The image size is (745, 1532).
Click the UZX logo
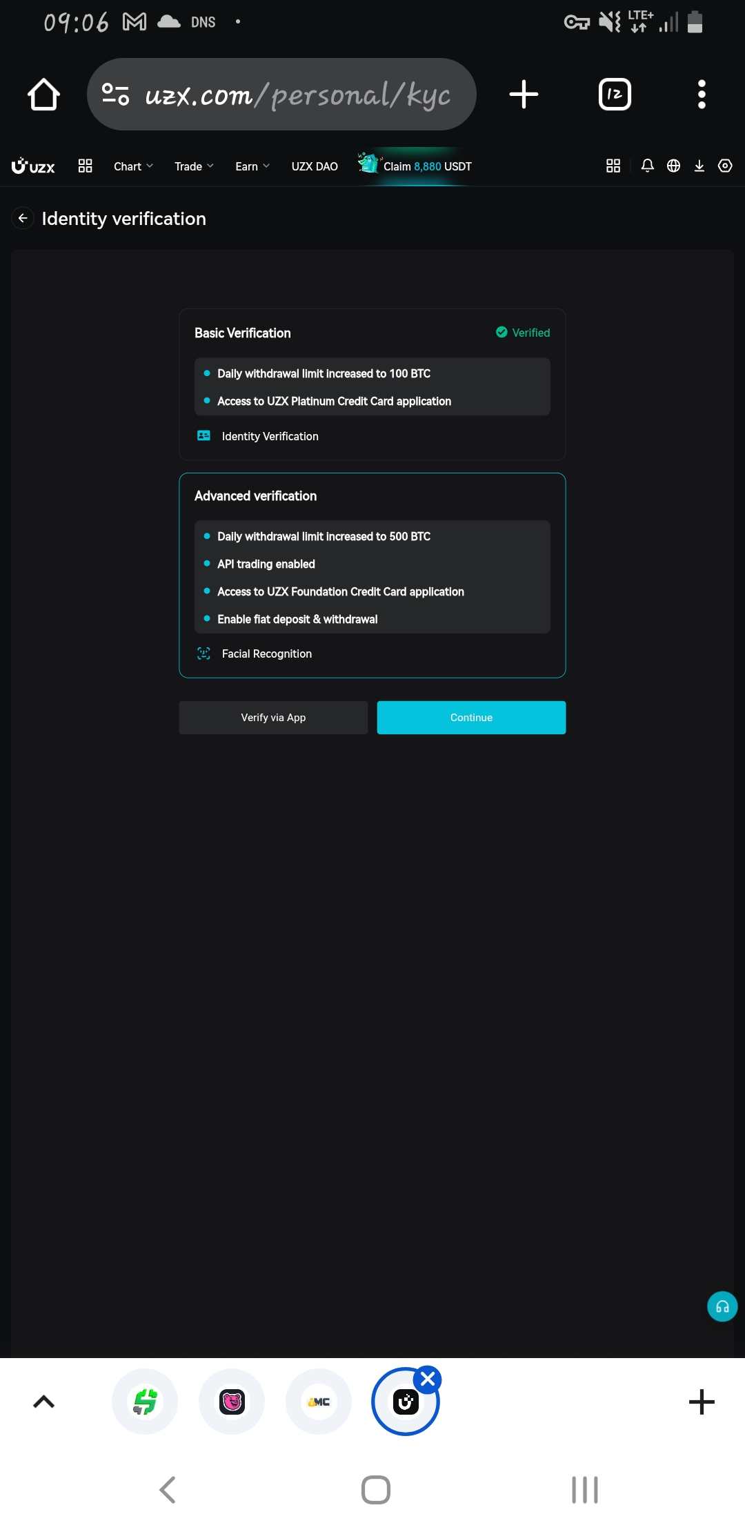[33, 166]
